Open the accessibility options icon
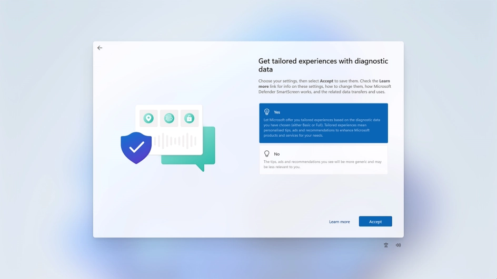497x279 pixels. coord(386,245)
